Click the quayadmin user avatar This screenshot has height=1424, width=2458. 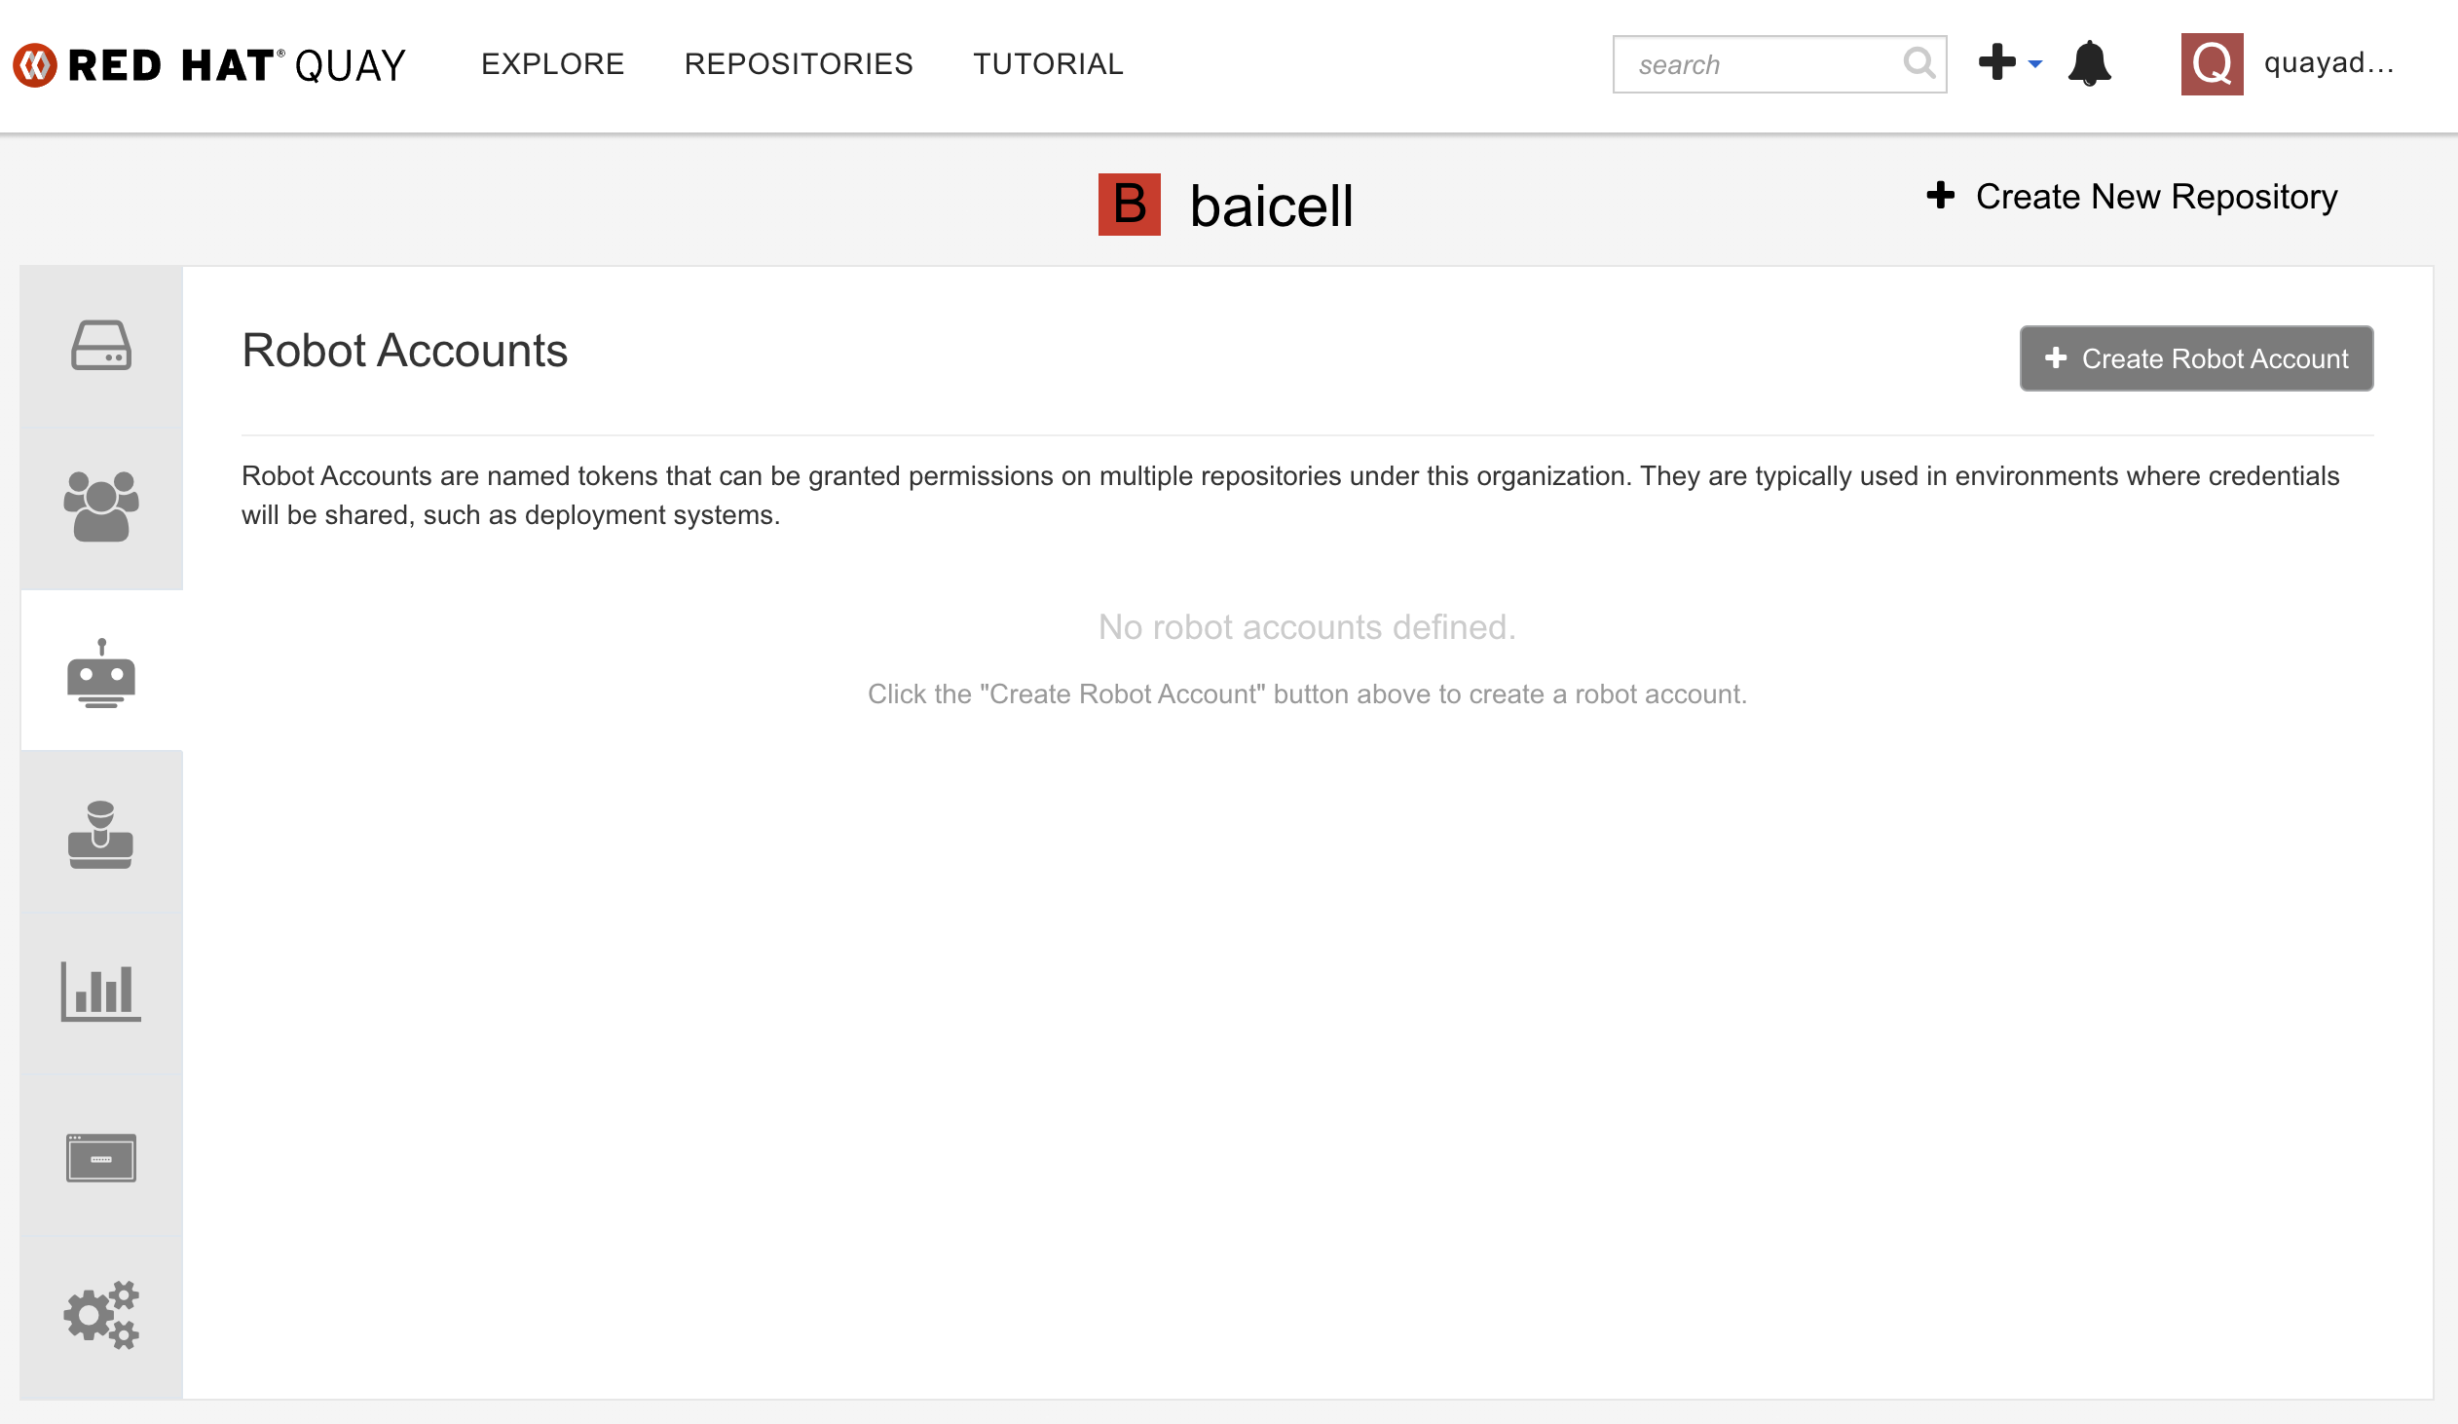(x=2212, y=64)
